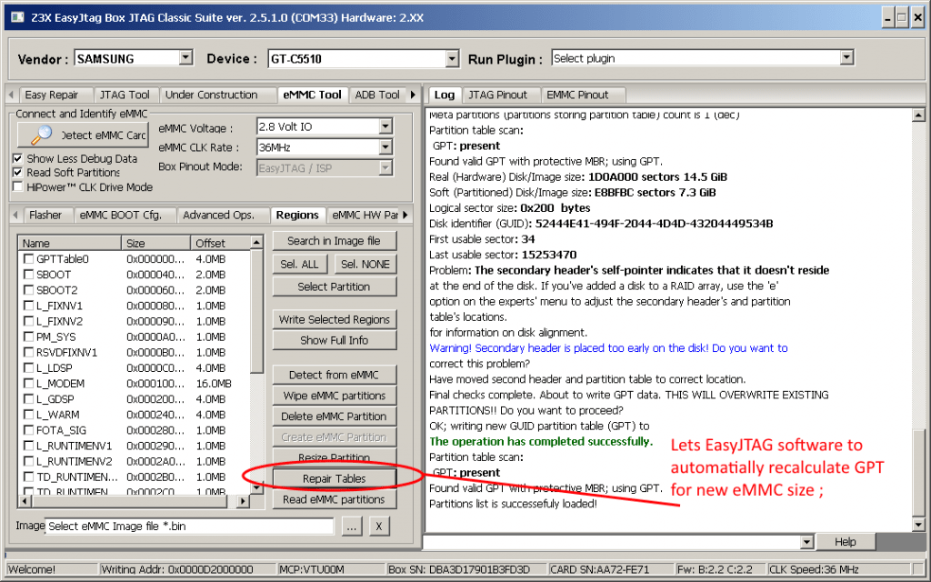Image resolution: width=931 pixels, height=582 pixels.
Task: Click the Repair Tables button
Action: [x=335, y=477]
